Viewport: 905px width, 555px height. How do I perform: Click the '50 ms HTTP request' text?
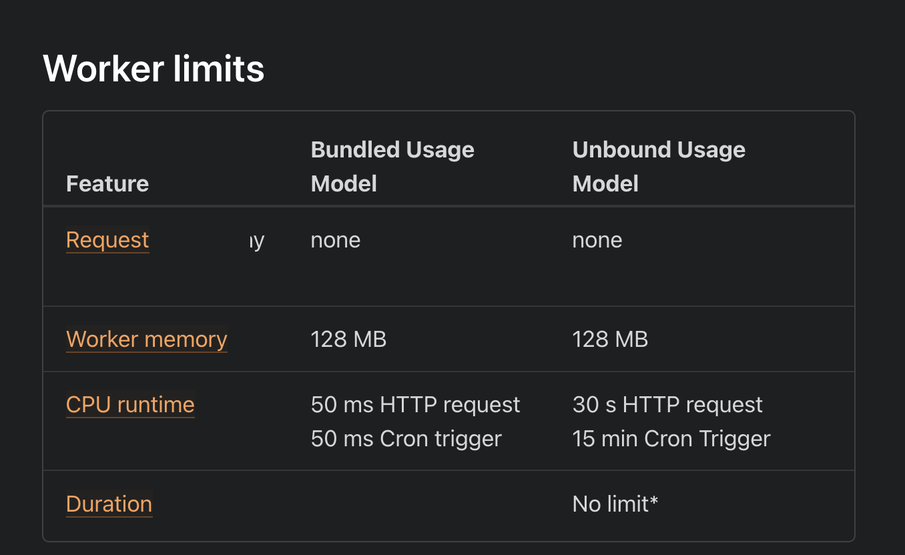coord(415,405)
